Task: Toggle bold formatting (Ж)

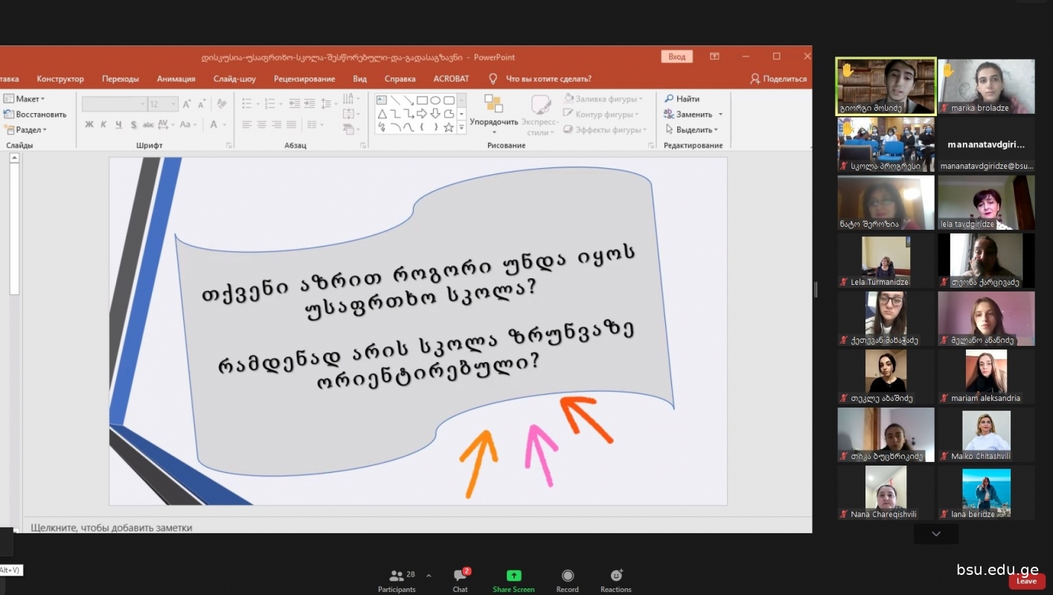Action: (x=89, y=125)
